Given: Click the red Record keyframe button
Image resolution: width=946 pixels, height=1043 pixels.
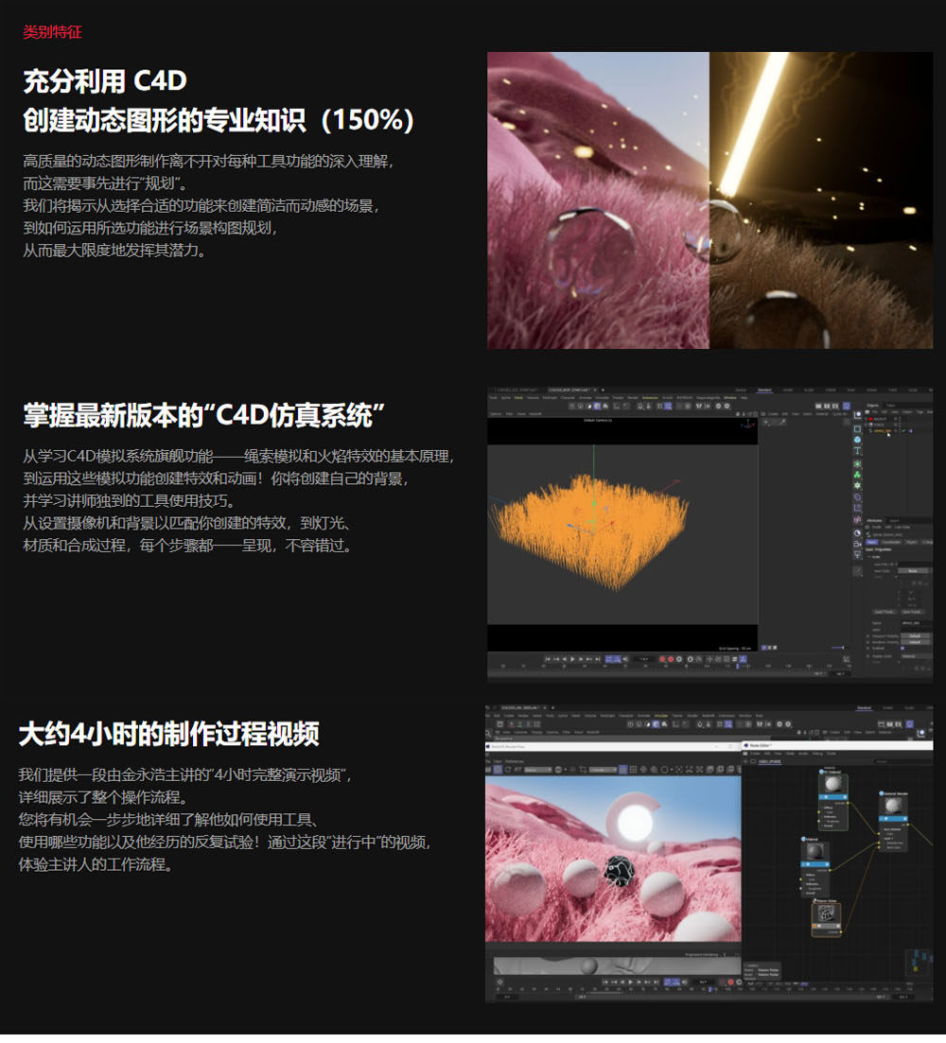Looking at the screenshot, I should (662, 659).
